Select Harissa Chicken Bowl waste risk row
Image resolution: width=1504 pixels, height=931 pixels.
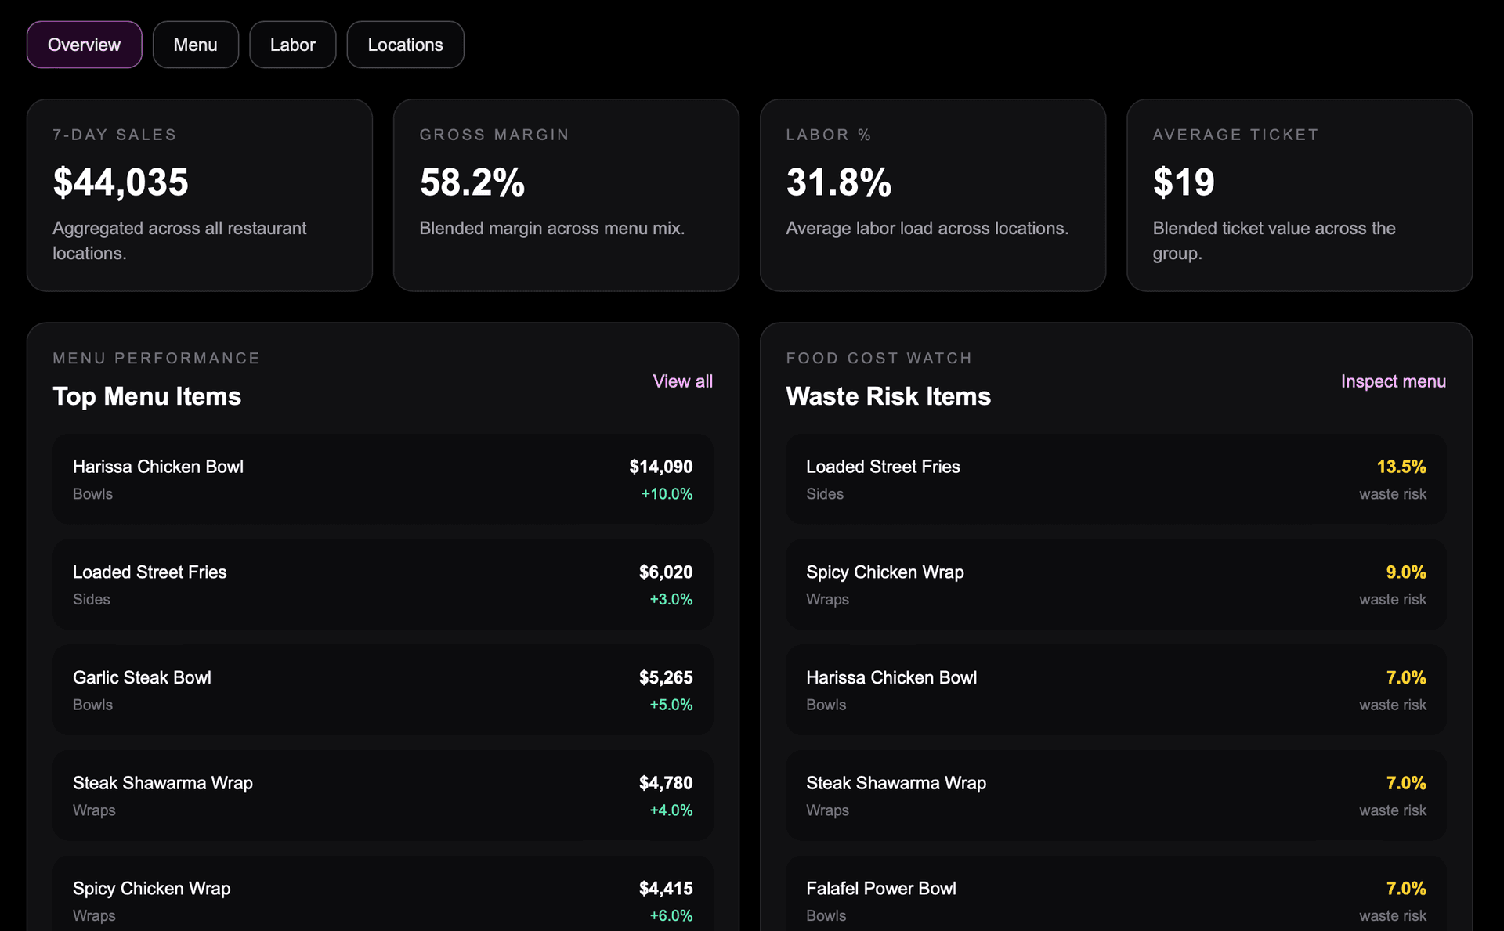pyautogui.click(x=1116, y=690)
